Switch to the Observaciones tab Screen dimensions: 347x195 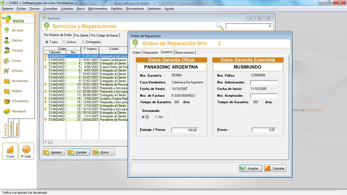click(185, 53)
